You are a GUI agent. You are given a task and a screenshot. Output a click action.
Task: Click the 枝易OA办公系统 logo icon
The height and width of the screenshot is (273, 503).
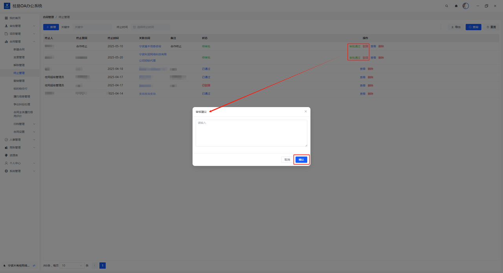[7, 6]
